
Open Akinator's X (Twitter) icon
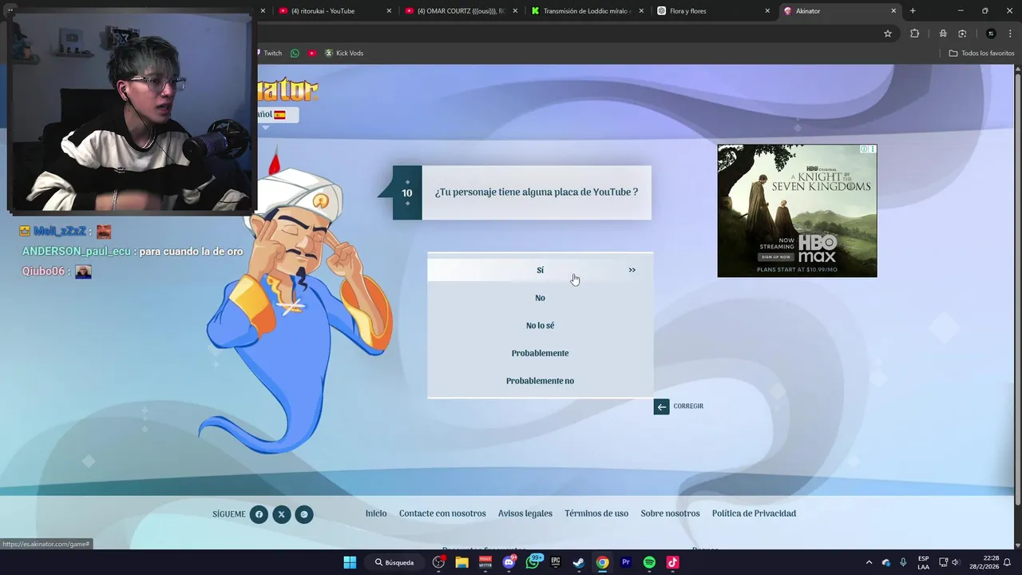(x=281, y=514)
